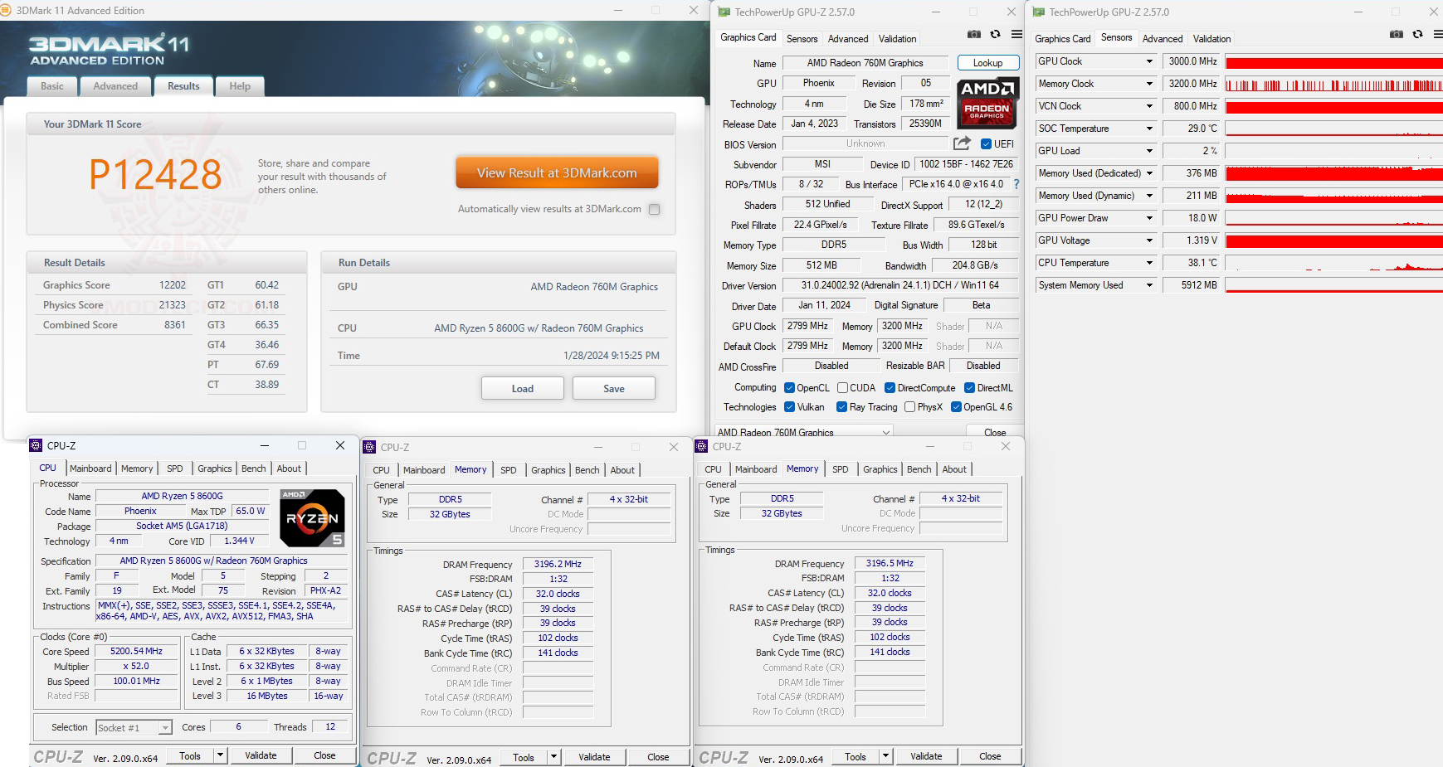
Task: Click the Bus Interface question mark icon
Action: [1016, 184]
